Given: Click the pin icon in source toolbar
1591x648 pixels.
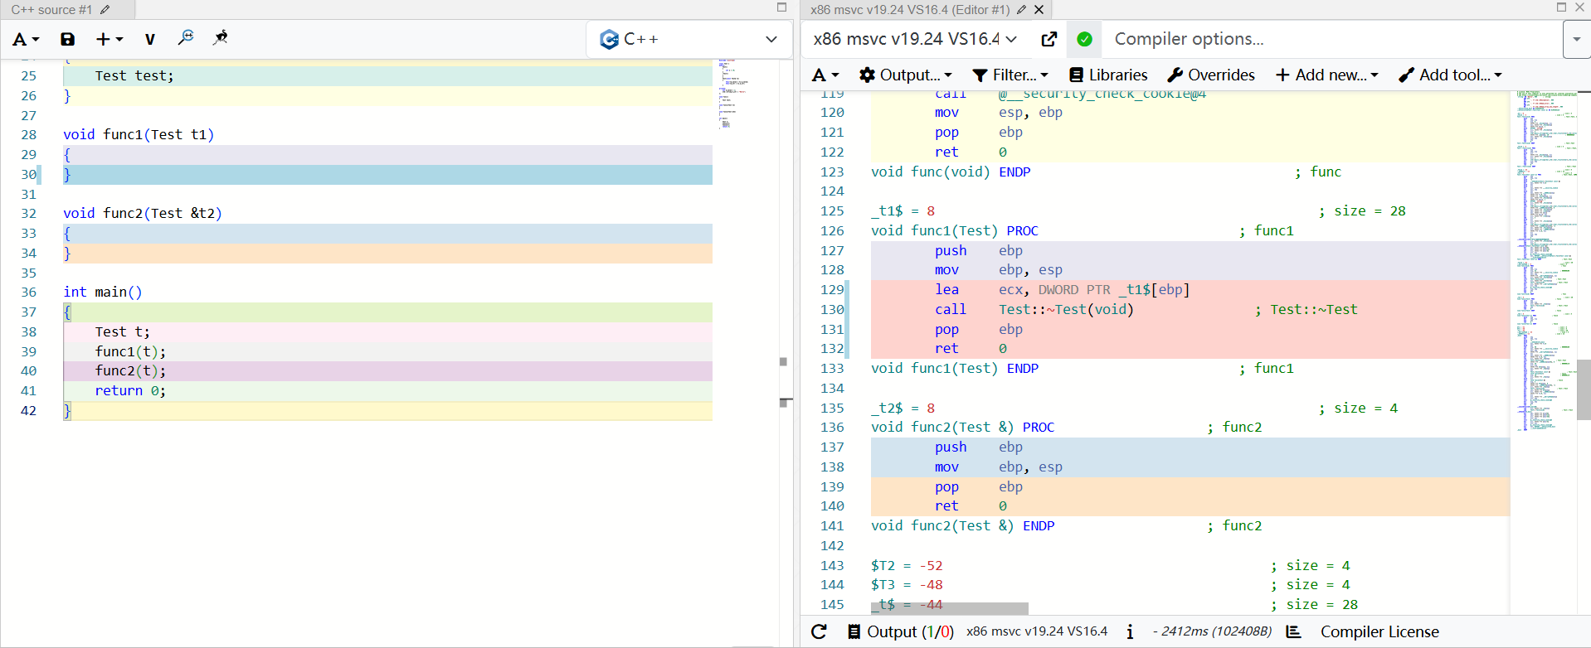Looking at the screenshot, I should pyautogui.click(x=221, y=38).
